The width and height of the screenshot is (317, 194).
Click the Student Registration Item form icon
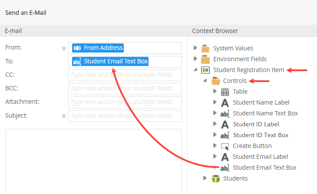[205, 70]
